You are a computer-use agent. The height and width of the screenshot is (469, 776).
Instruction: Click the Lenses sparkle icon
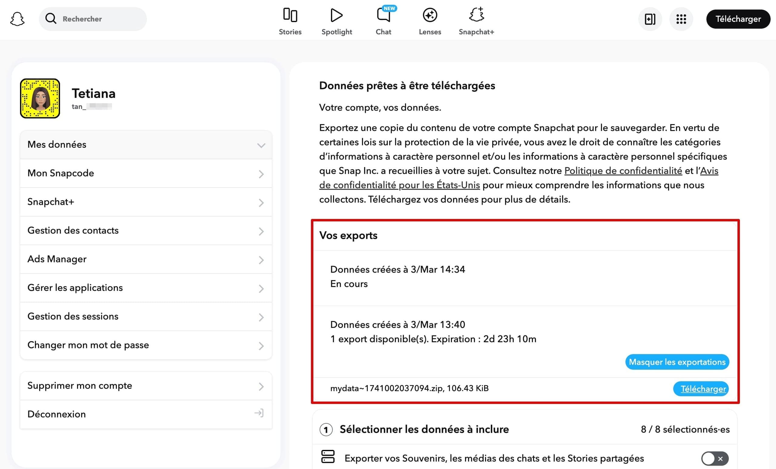coord(430,15)
